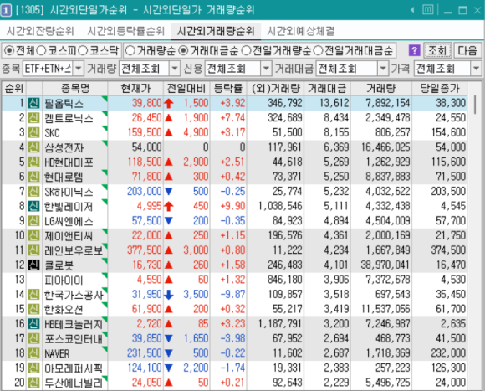
Task: Click the 신 badge next to 레인보우로보
Action: click(33, 250)
